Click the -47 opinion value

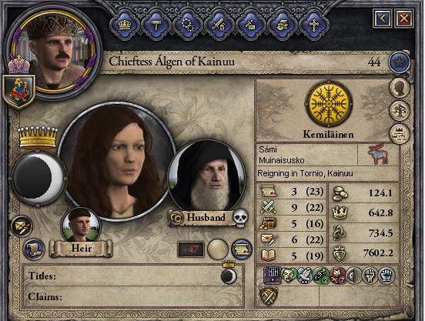191,249
